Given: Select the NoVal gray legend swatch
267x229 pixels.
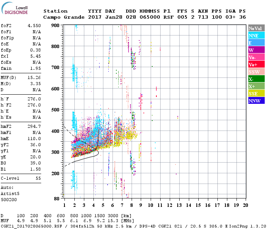Looking at the screenshot, I should (x=256, y=28).
